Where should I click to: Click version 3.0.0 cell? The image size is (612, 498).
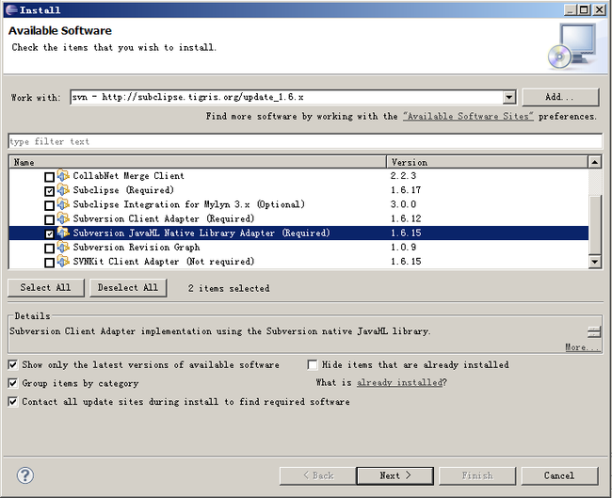click(403, 204)
